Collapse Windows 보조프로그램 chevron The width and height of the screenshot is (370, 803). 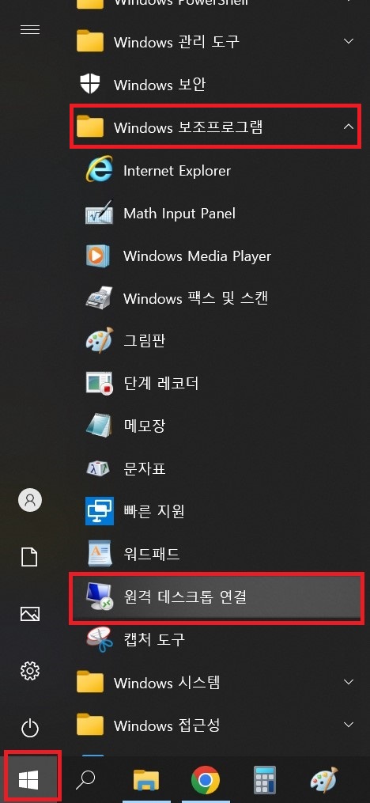[x=349, y=127]
